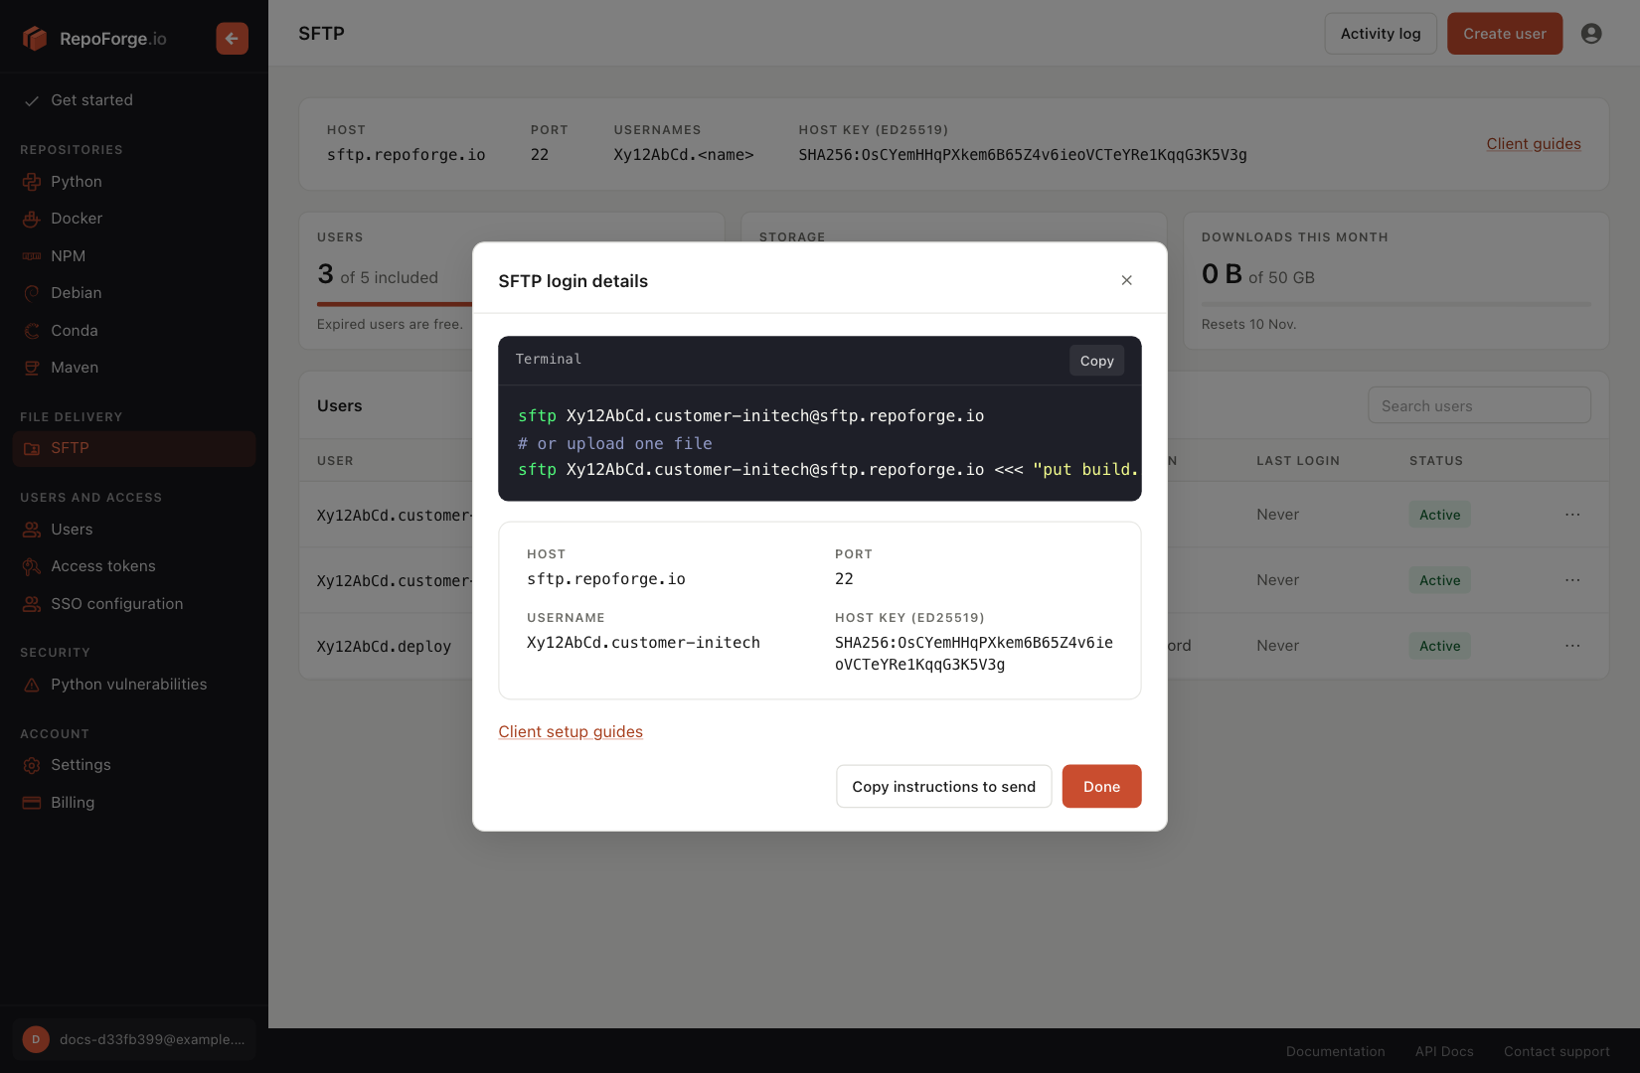
Task: Navigate to Python repositories
Action: [x=77, y=182]
